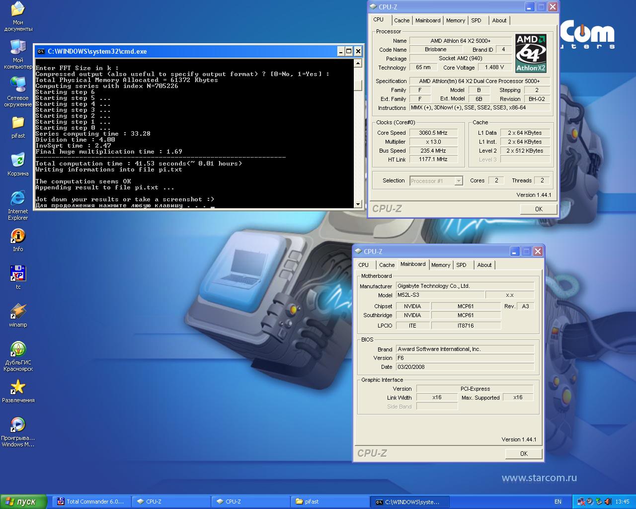The image size is (636, 509).
Task: Click the Multiplier value x 13.0
Action: (x=433, y=142)
